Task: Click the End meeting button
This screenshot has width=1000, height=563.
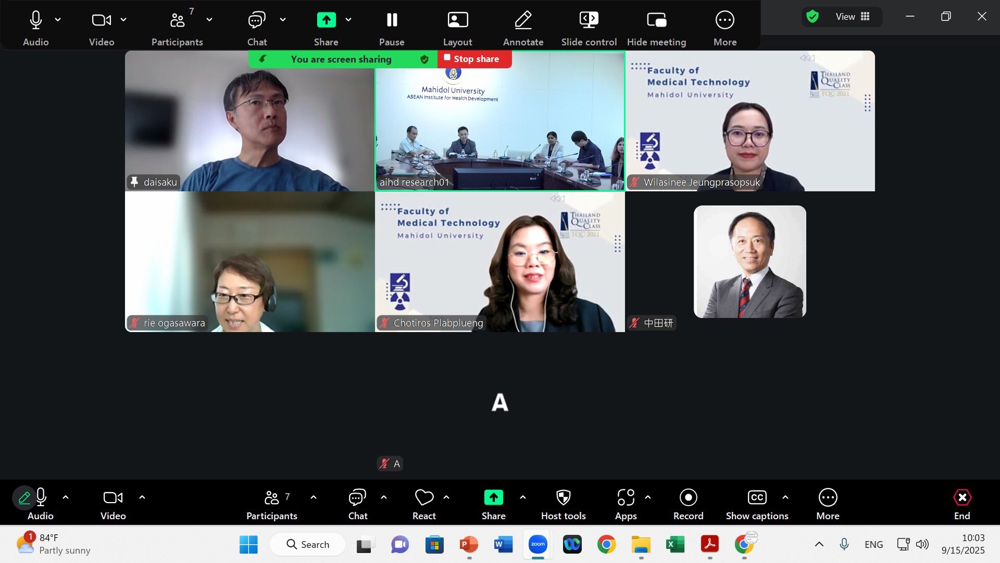Action: pos(961,498)
